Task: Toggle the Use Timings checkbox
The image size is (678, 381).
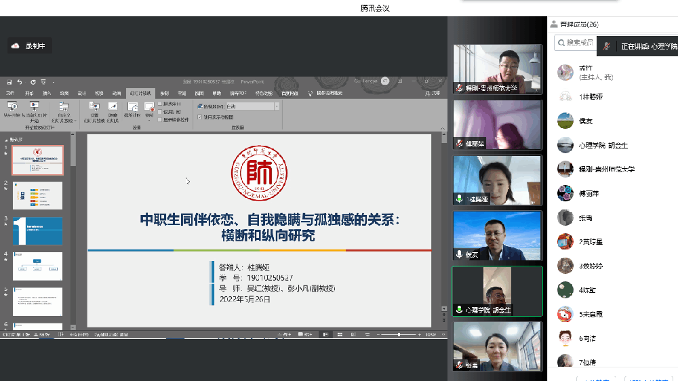Action: 160,112
